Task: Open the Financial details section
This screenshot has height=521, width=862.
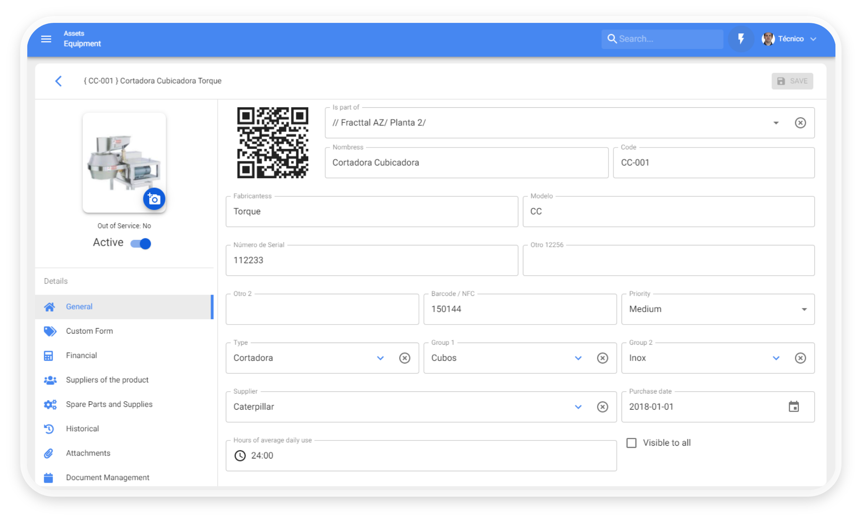Action: click(x=81, y=355)
